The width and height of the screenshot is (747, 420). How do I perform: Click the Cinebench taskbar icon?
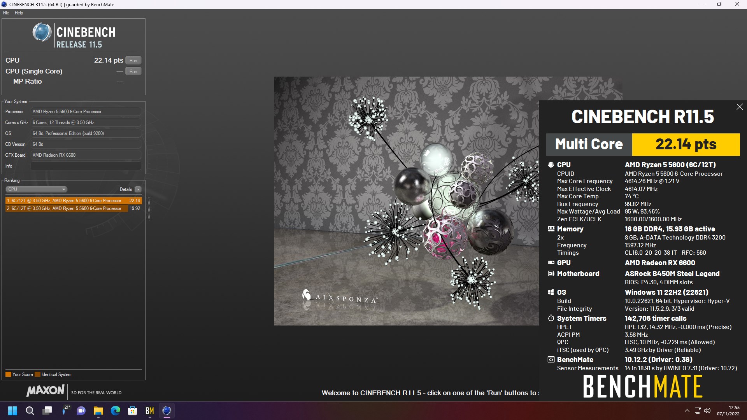pyautogui.click(x=167, y=411)
